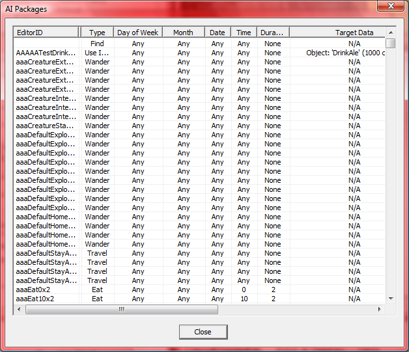Select the aaaCreatureSta... package row
This screenshot has width=409, height=352.
click(46, 126)
